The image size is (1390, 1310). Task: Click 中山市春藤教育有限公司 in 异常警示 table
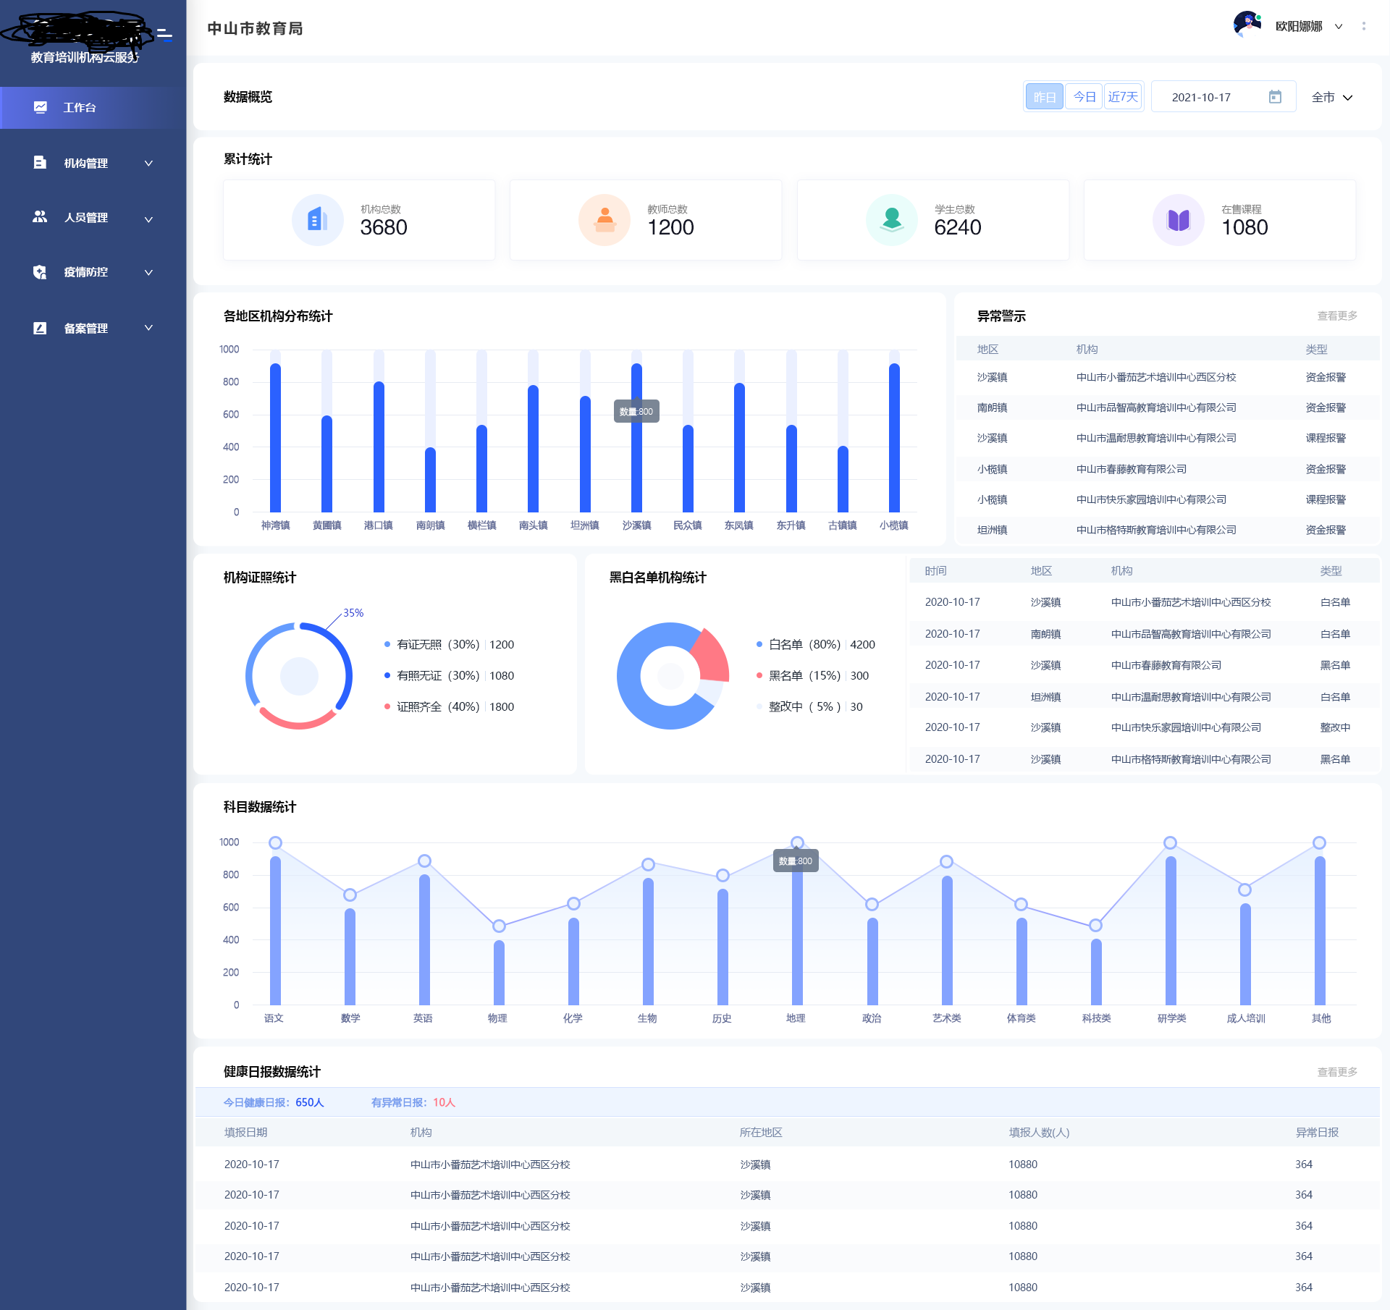coord(1132,469)
